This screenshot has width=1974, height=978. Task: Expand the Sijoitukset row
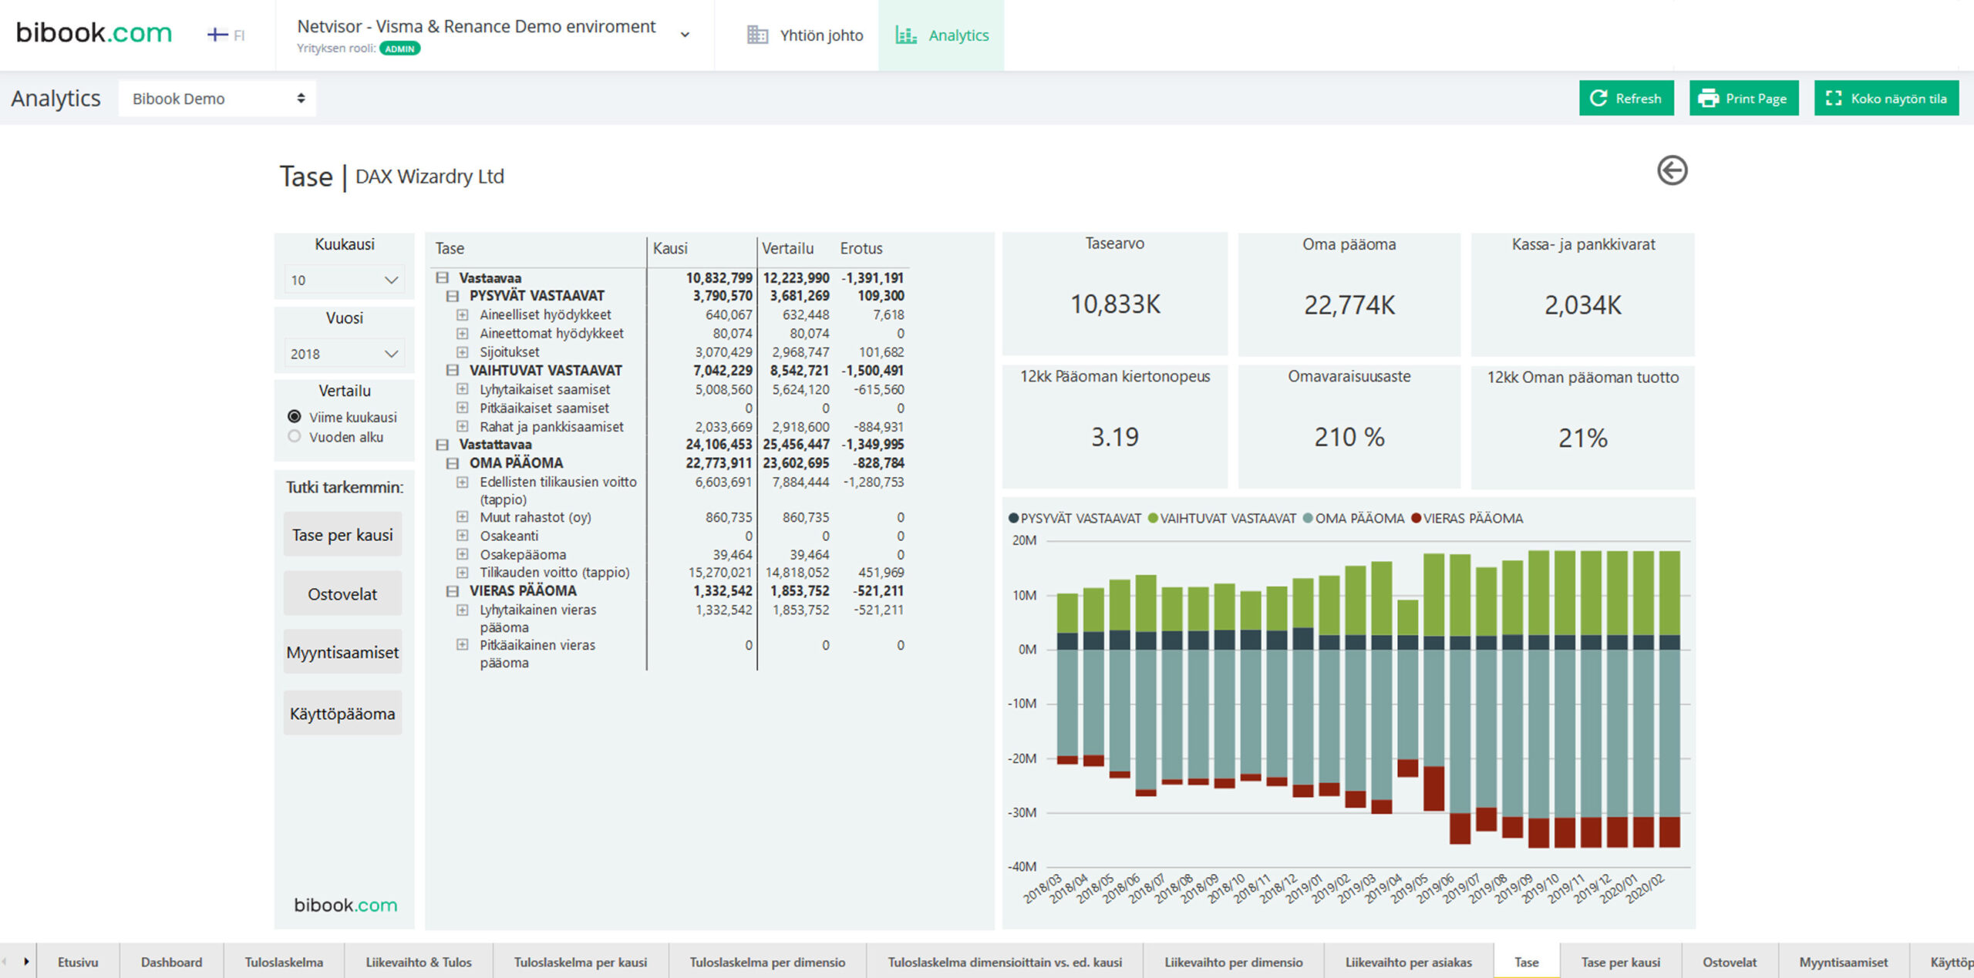pos(462,352)
